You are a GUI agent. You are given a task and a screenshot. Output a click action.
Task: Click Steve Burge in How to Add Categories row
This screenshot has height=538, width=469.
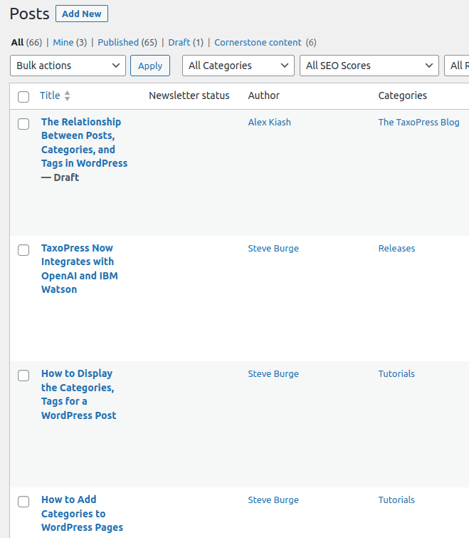(x=273, y=500)
